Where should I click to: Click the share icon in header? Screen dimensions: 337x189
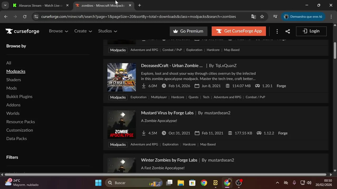[x=288, y=31]
